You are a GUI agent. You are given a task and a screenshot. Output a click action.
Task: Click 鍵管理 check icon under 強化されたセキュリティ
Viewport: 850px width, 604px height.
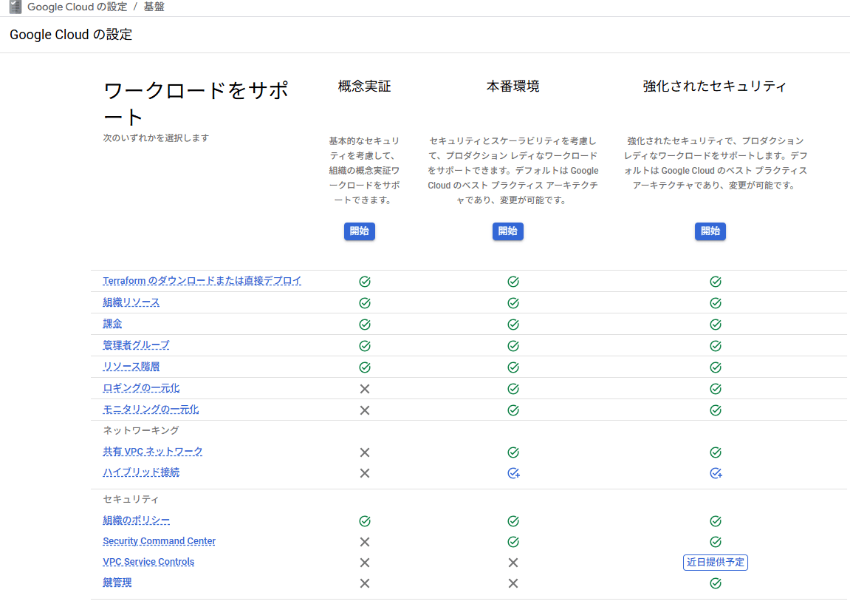[x=716, y=583]
